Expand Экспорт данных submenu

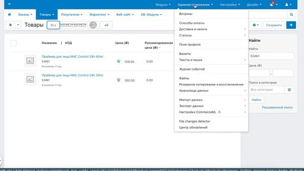click(211, 106)
